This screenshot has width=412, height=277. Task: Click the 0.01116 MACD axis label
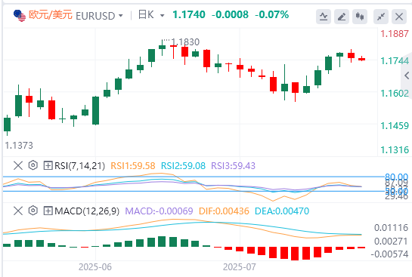392,228
